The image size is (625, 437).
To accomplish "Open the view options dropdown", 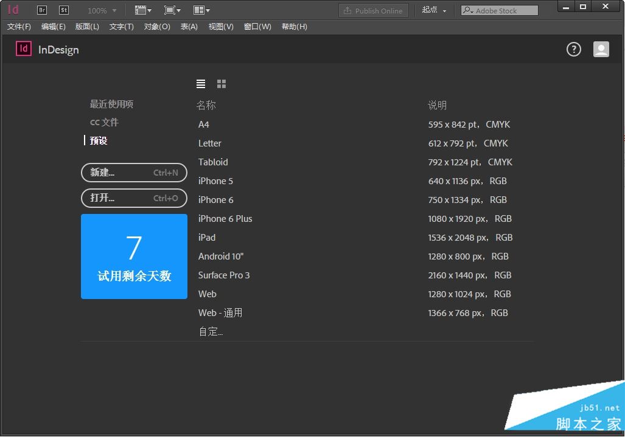I will click(x=143, y=10).
